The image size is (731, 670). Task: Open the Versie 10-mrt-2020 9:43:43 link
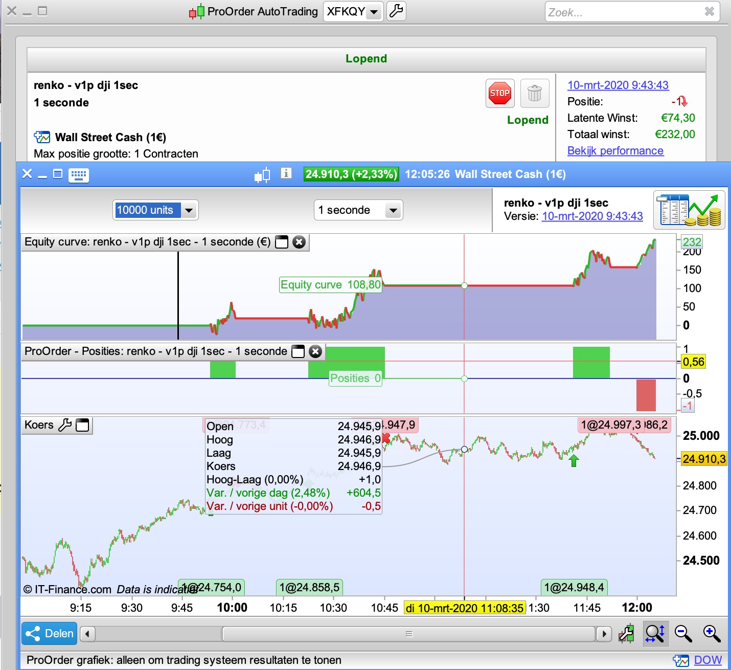click(592, 216)
